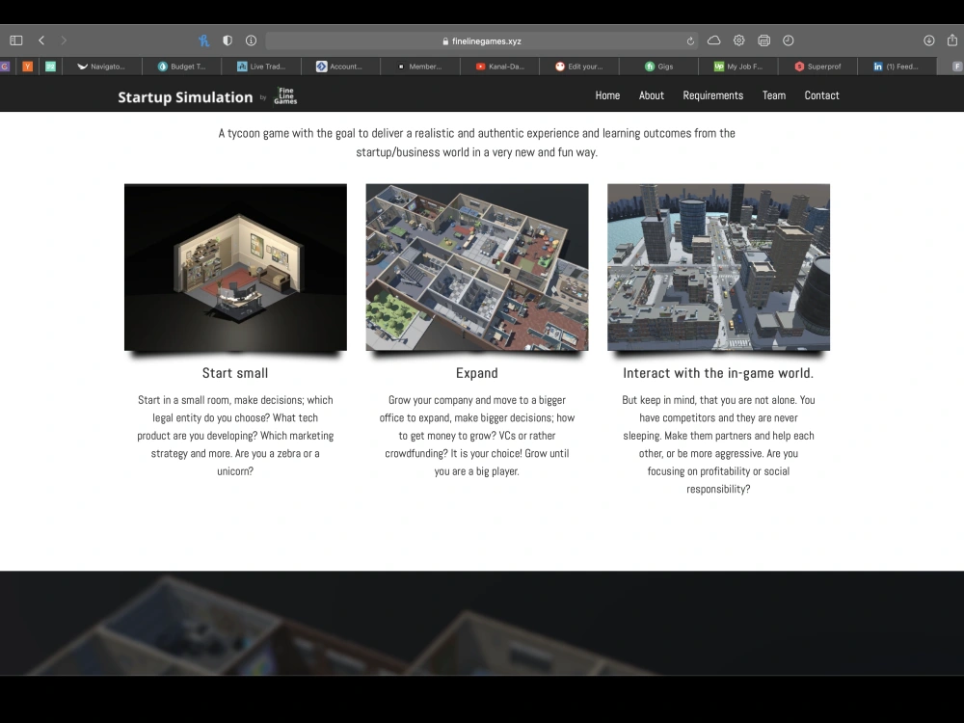Open the Team nav link

(774, 95)
